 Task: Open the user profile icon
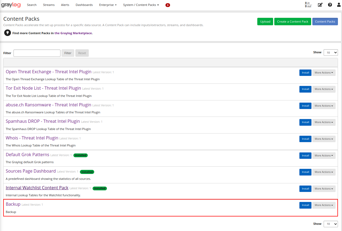click(x=339, y=5)
